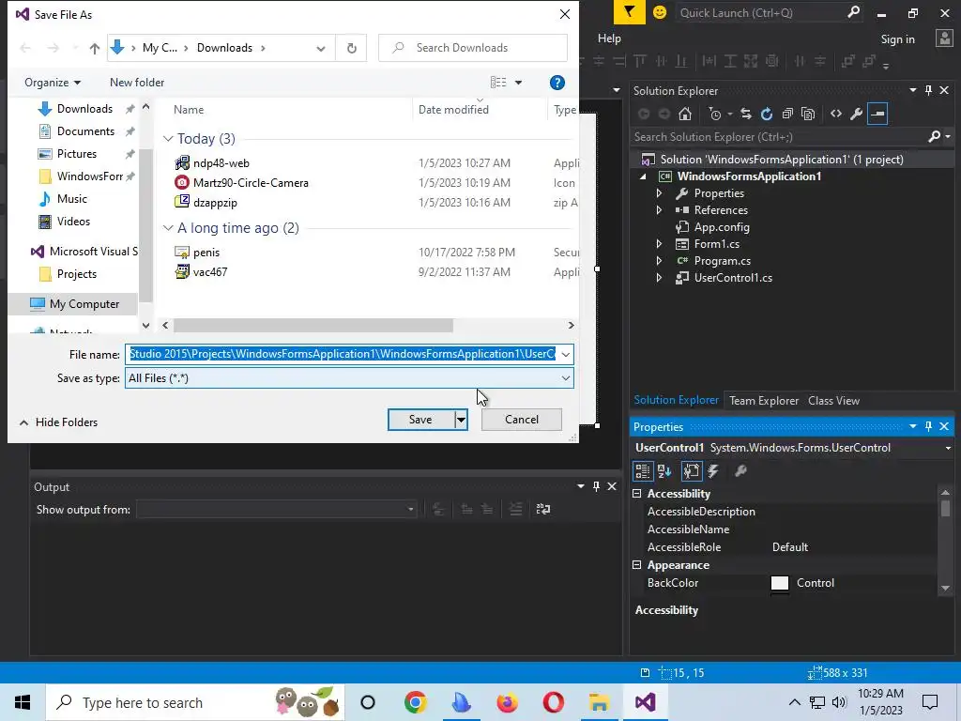
Task: Switch to Solution Explorer tab
Action: pyautogui.click(x=676, y=400)
